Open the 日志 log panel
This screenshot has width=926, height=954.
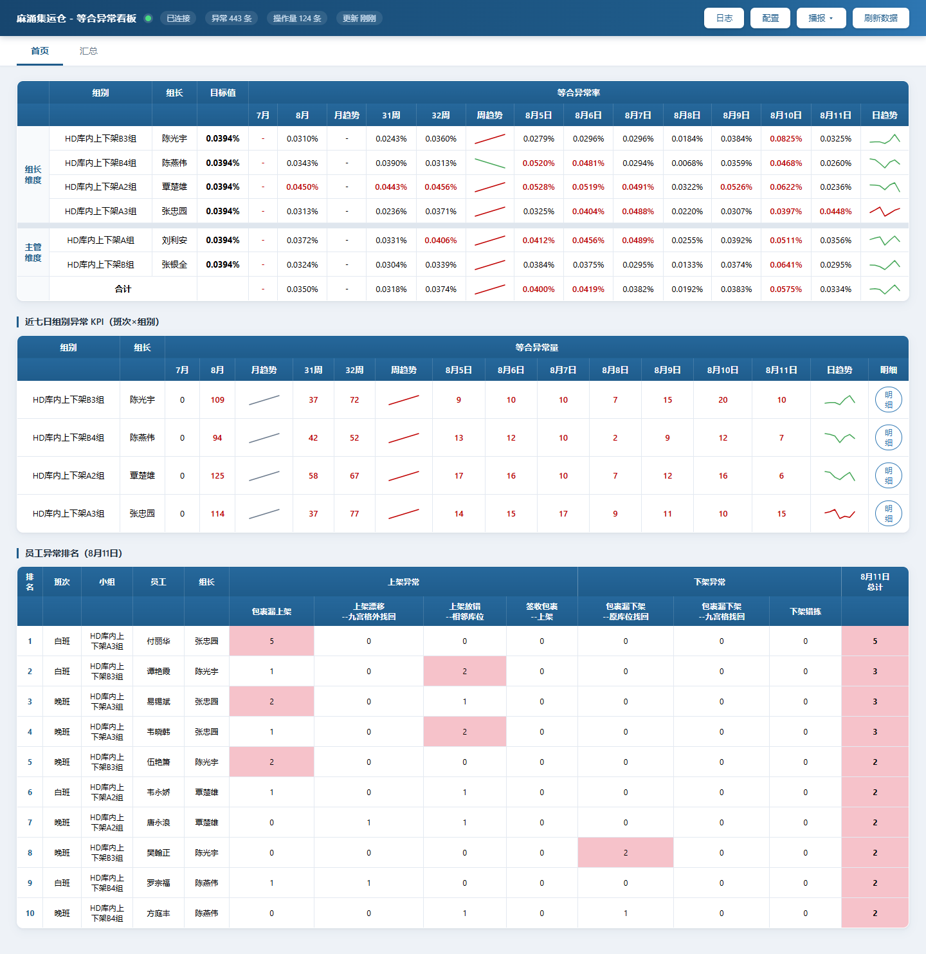pyautogui.click(x=724, y=18)
